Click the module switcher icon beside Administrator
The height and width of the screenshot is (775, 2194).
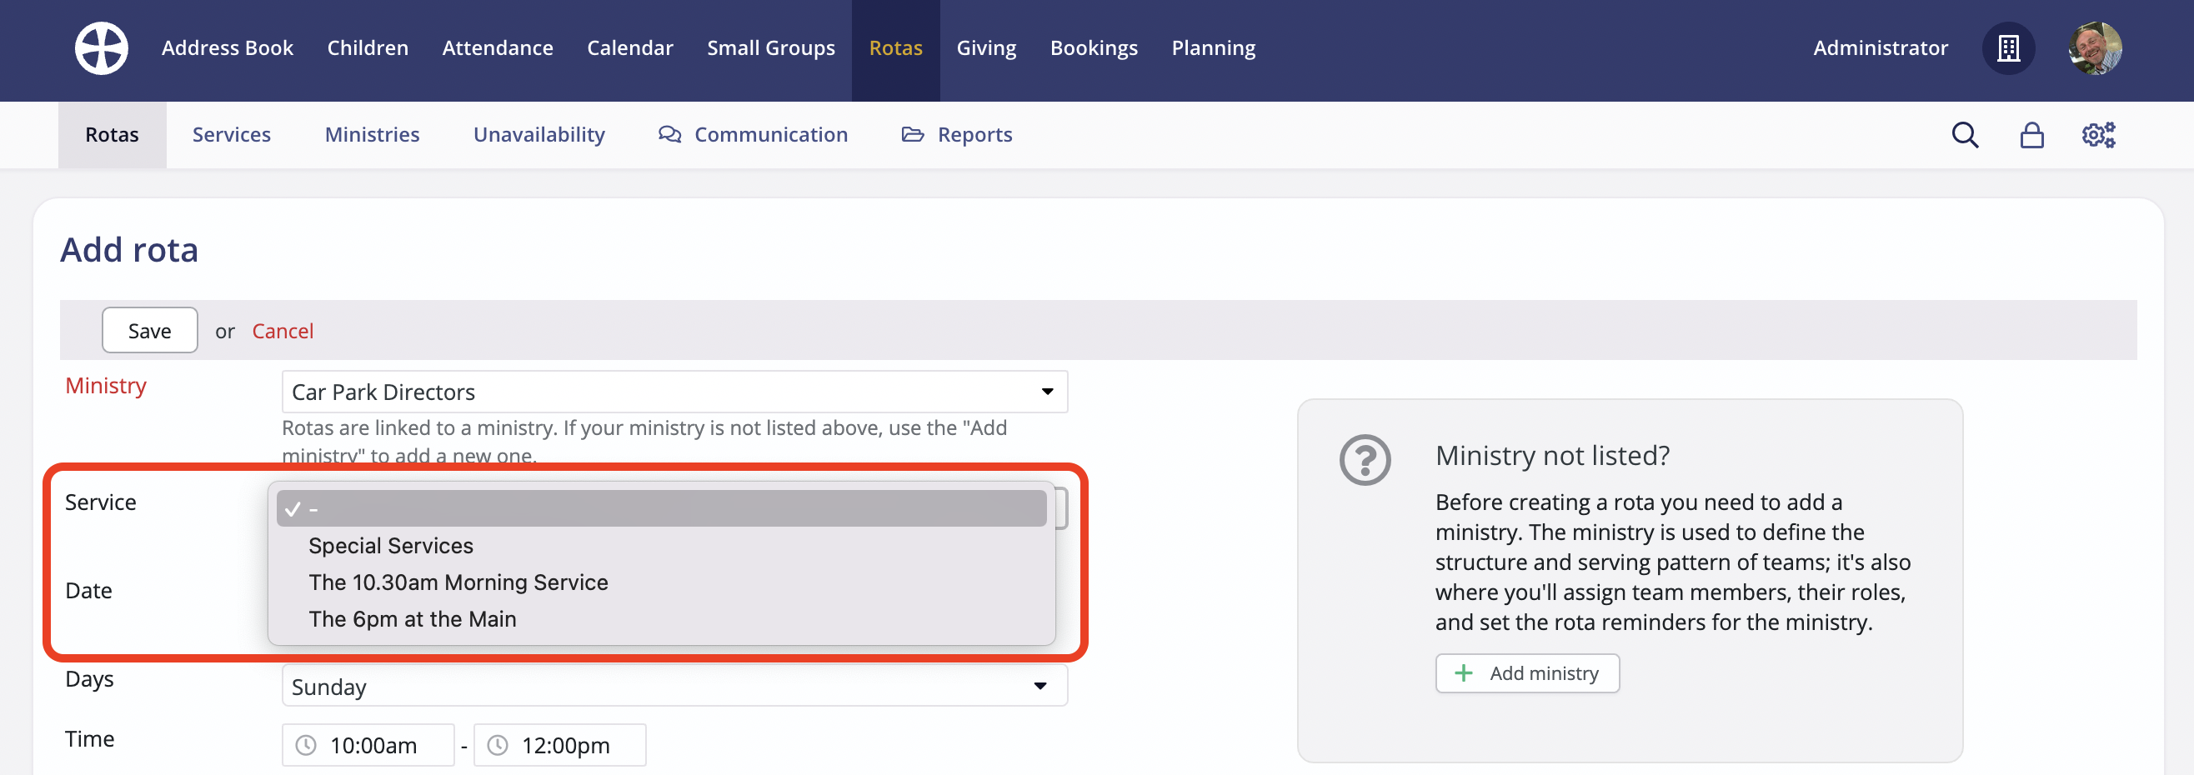[2008, 48]
